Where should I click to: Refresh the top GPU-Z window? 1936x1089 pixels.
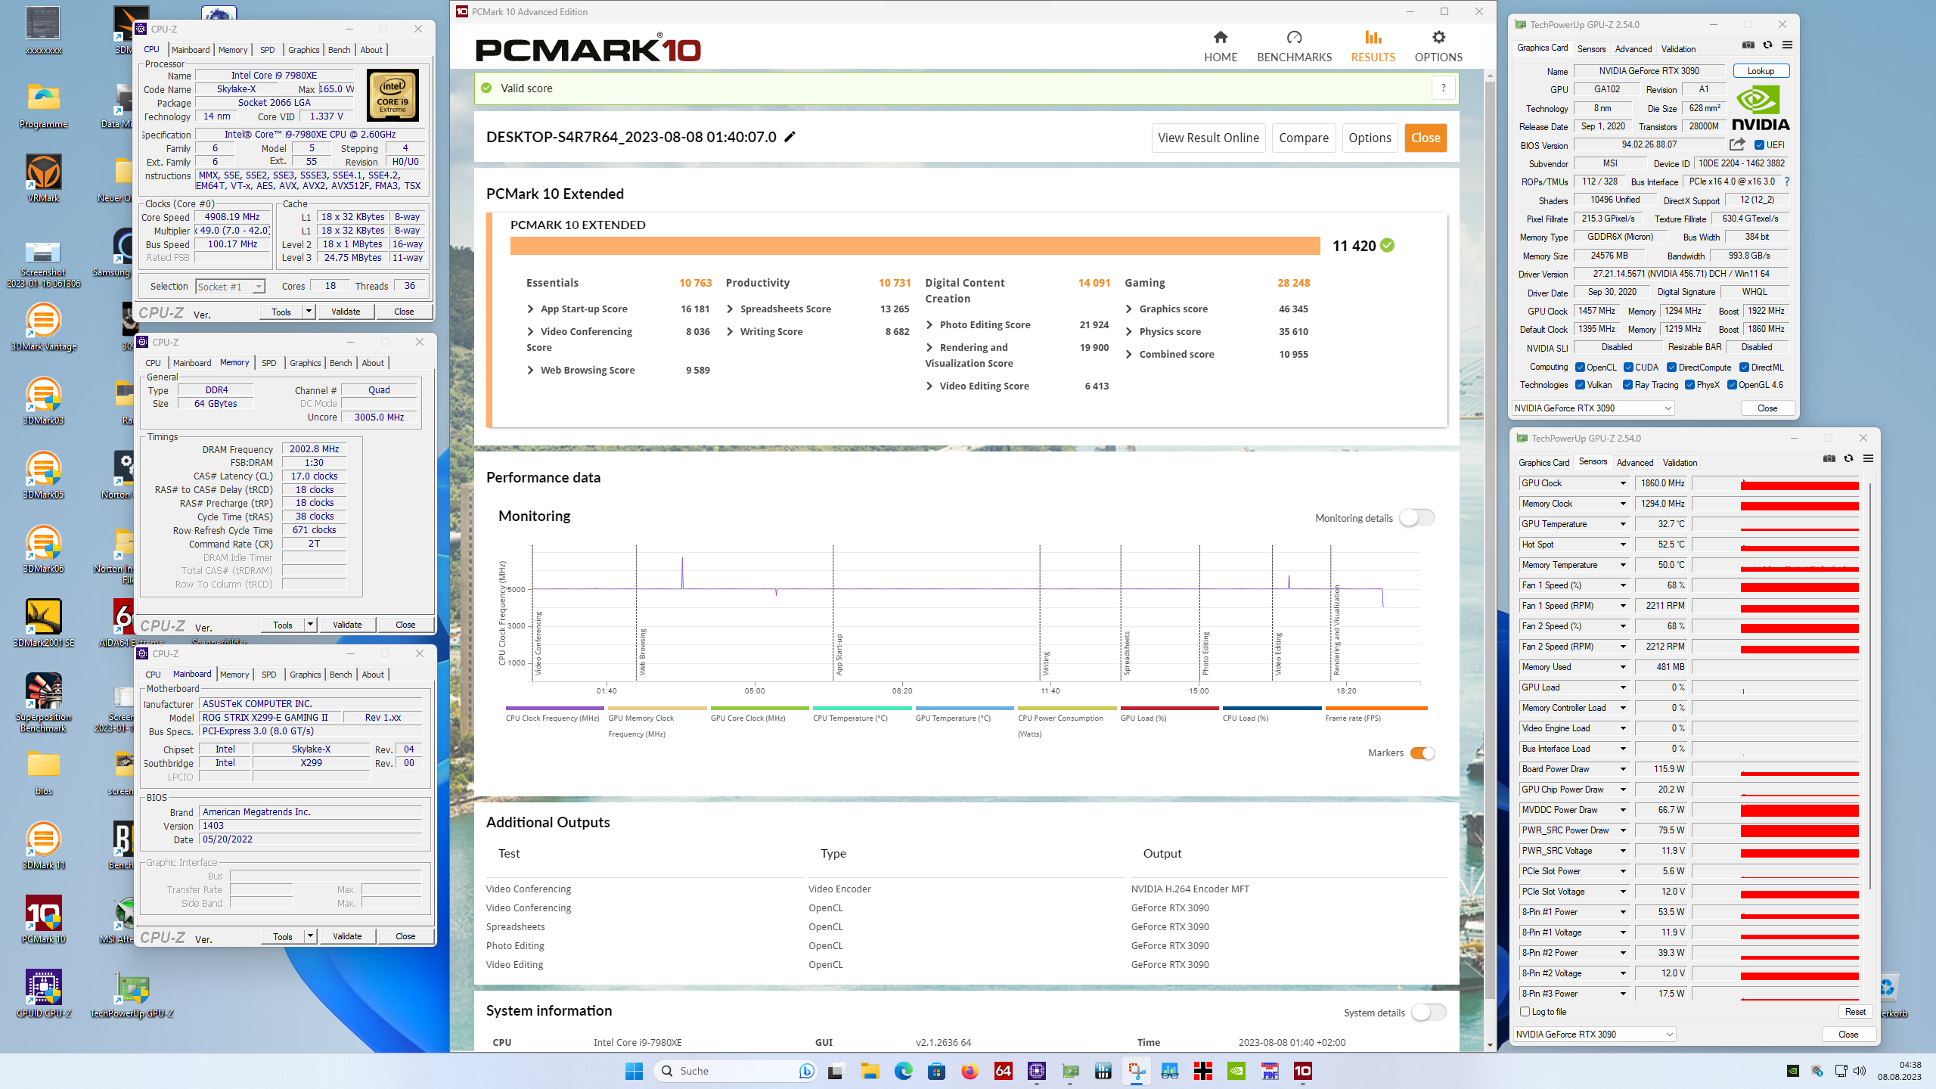click(x=1768, y=45)
